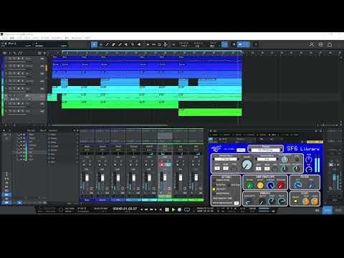Open the ヘルプ menu
The height and width of the screenshot is (258, 344).
87,38
